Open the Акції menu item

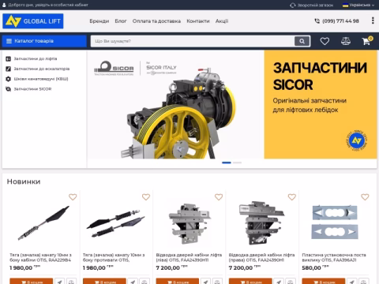coord(222,21)
